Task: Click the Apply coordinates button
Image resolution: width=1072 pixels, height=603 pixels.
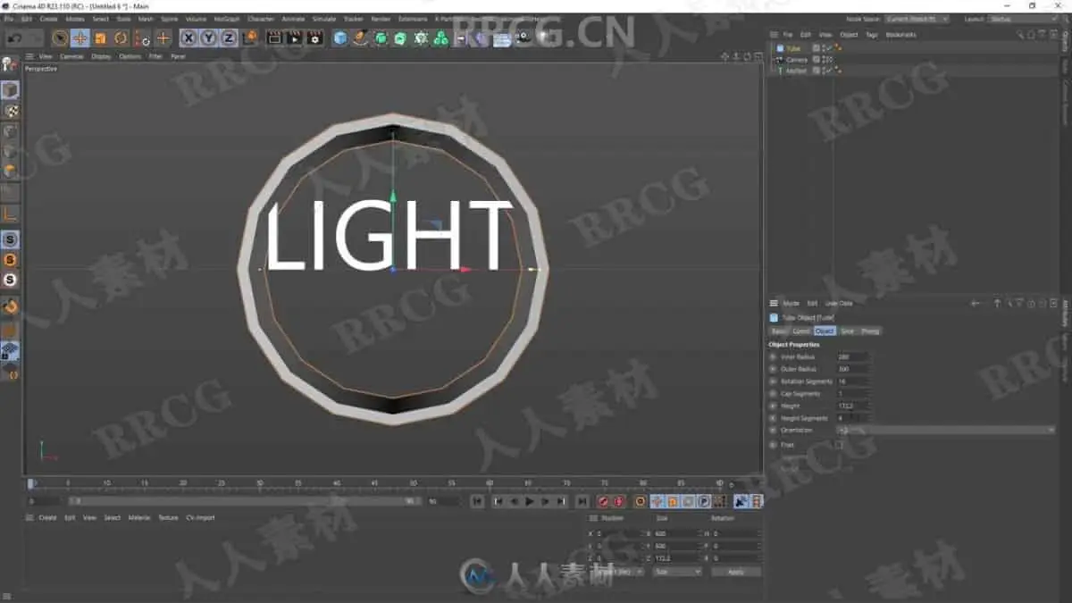Action: point(736,572)
